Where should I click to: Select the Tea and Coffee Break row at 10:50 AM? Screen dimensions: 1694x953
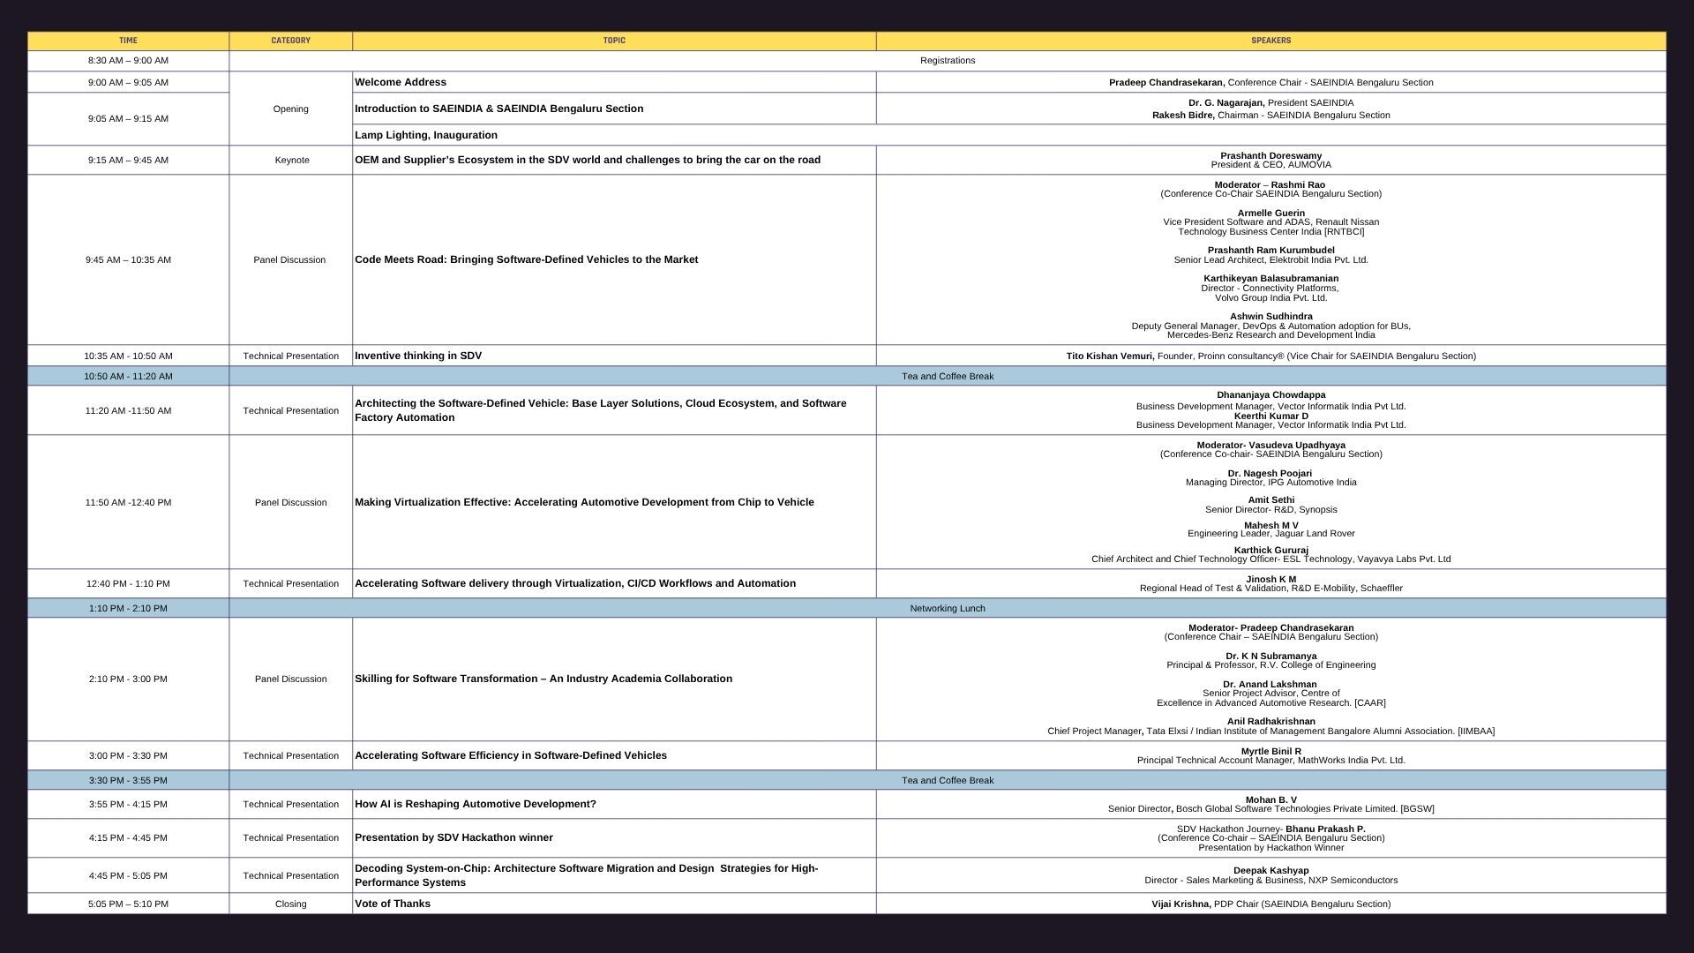(947, 376)
